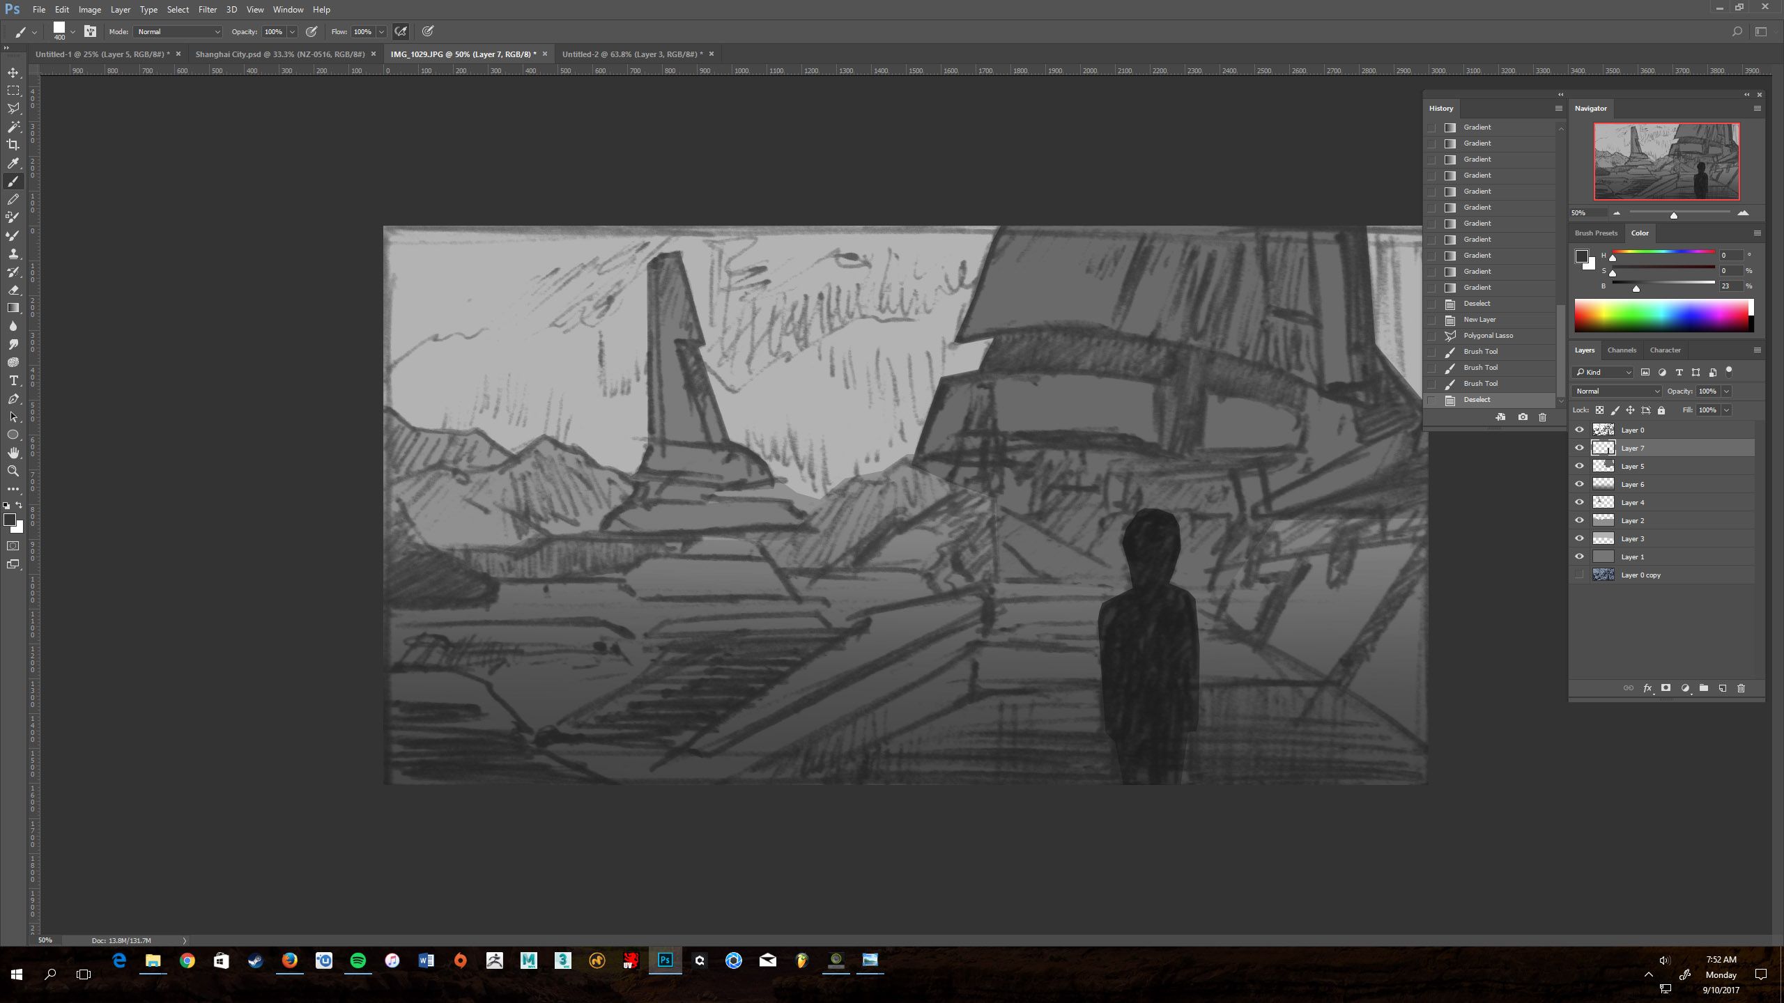Click the Navigator preview thumbnail
The width and height of the screenshot is (1784, 1003).
1667,162
